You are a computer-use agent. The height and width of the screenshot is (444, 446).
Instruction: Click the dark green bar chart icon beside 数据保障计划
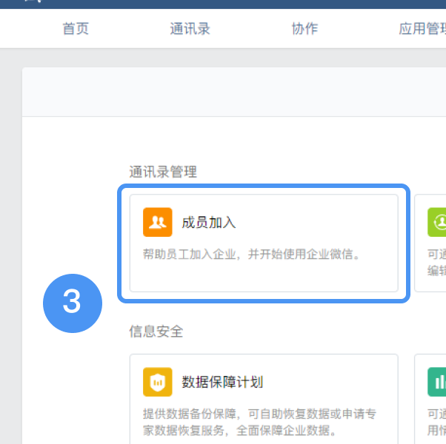click(x=437, y=382)
